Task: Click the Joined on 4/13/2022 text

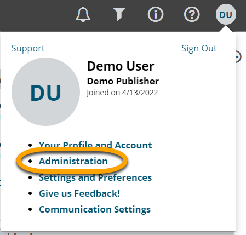Action: click(x=122, y=93)
